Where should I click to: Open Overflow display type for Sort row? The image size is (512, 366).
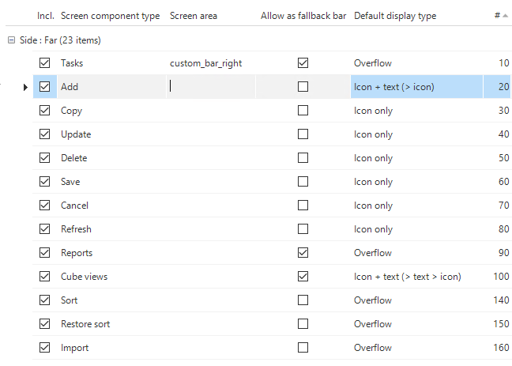[x=373, y=300]
